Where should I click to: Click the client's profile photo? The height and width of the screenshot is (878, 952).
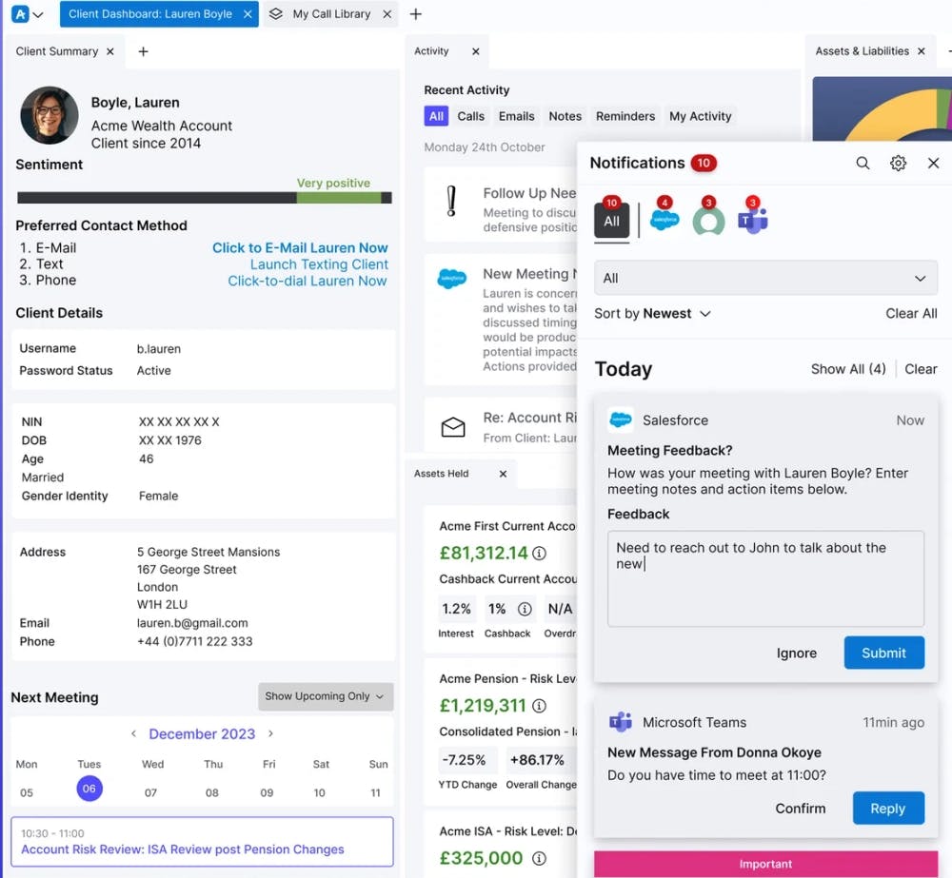tap(49, 115)
